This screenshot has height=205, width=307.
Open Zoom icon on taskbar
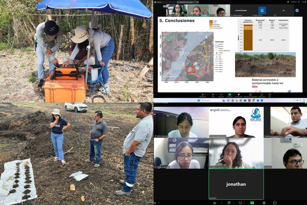(x=262, y=101)
